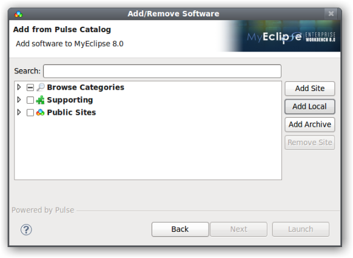Go back with the Back button
This screenshot has height=258, width=353.
coord(180,229)
